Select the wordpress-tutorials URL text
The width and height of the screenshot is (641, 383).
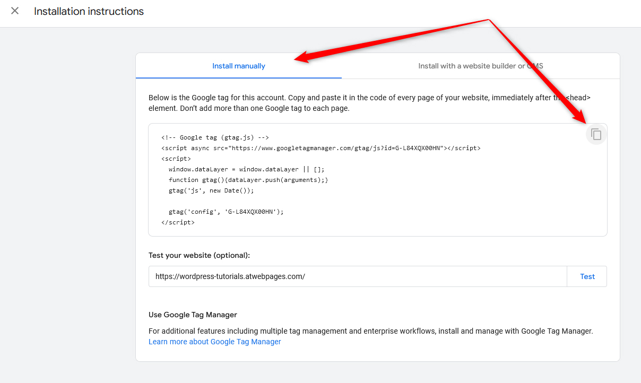[231, 276]
